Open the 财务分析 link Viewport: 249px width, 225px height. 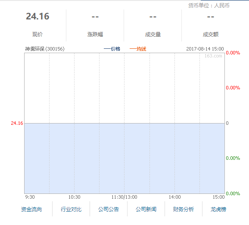pos(184,209)
